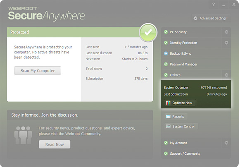The image size is (240, 168).
Task: Click the Webroot SecureAnywhere logo
Action: point(47,14)
